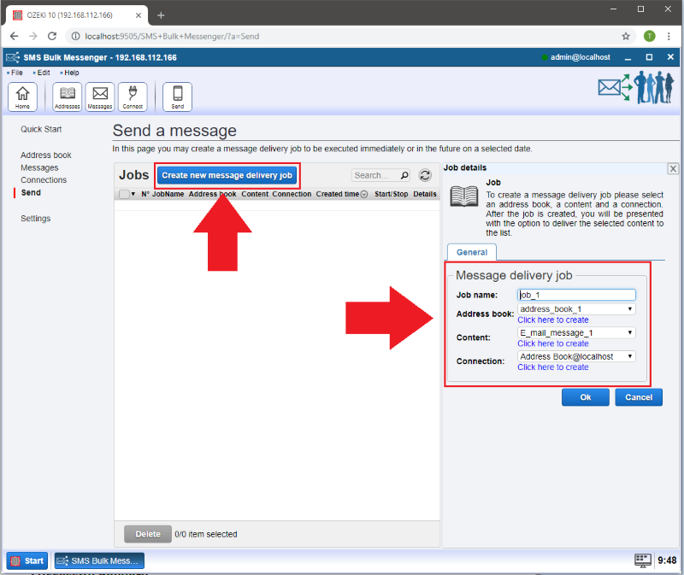Open the File menu
The height and width of the screenshot is (575, 684).
click(x=16, y=73)
